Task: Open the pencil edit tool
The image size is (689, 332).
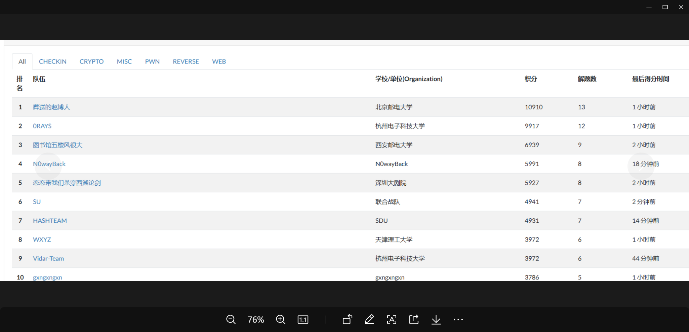Action: click(x=369, y=320)
